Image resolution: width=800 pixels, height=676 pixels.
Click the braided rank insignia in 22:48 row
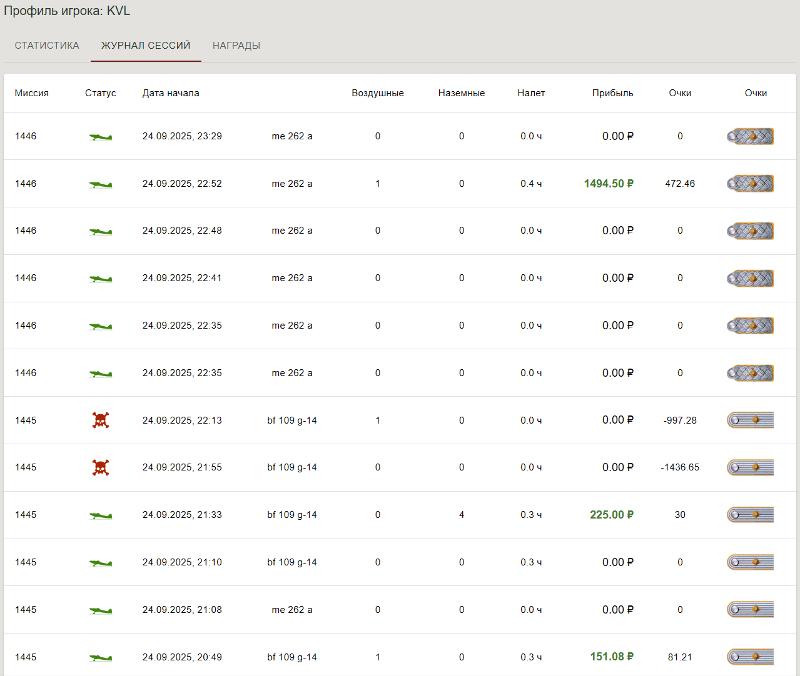[x=750, y=231]
